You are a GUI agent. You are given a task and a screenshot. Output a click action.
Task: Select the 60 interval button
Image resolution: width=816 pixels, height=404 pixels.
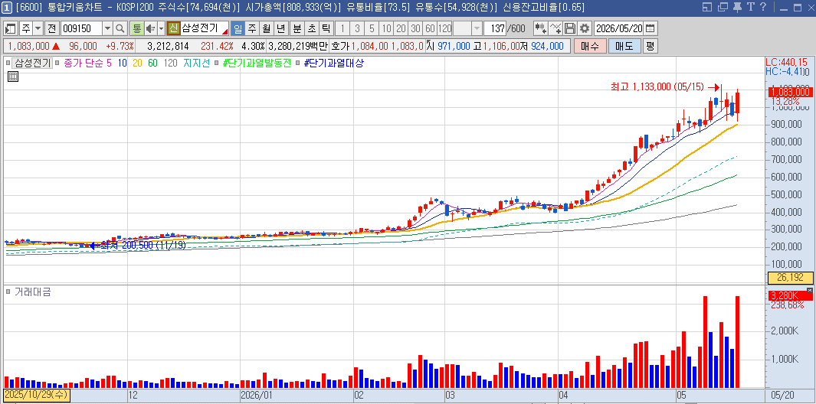click(430, 28)
